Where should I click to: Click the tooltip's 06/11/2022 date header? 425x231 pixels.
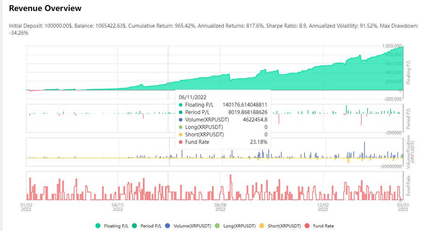click(193, 97)
